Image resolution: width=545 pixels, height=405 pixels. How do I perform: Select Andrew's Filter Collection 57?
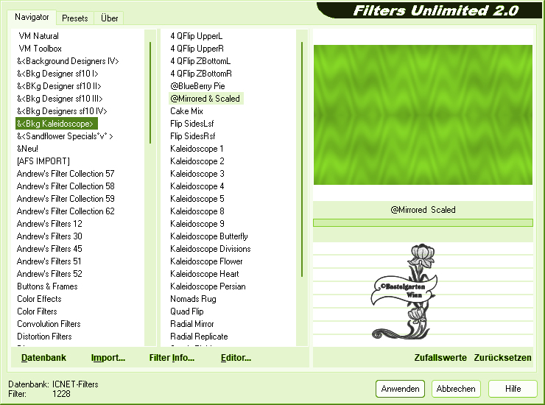tap(66, 174)
